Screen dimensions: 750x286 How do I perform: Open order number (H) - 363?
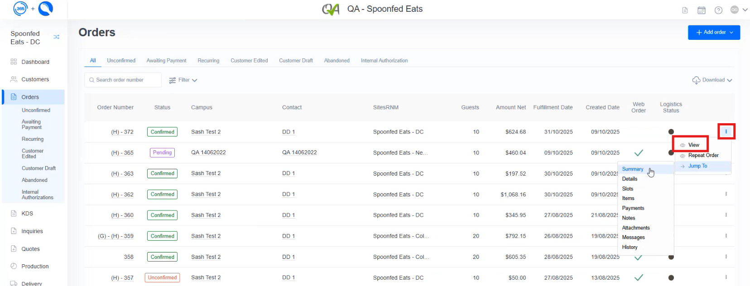[123, 173]
